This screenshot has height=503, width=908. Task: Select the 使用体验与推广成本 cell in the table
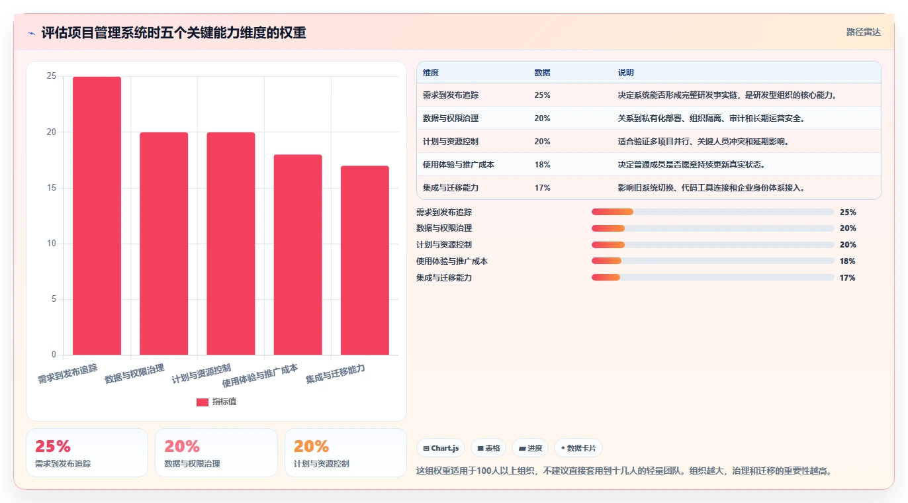(459, 165)
